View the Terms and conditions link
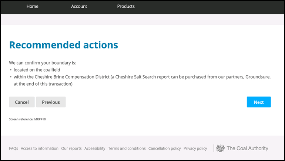This screenshot has height=161, width=285. click(x=127, y=148)
